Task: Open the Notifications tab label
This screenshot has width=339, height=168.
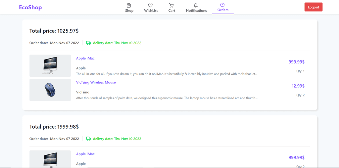Action: 196,11
